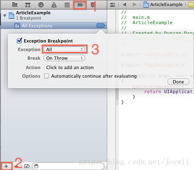This screenshot has width=194, height=170.
Task: Open the Break On Throw dropdown
Action: [x=64, y=58]
